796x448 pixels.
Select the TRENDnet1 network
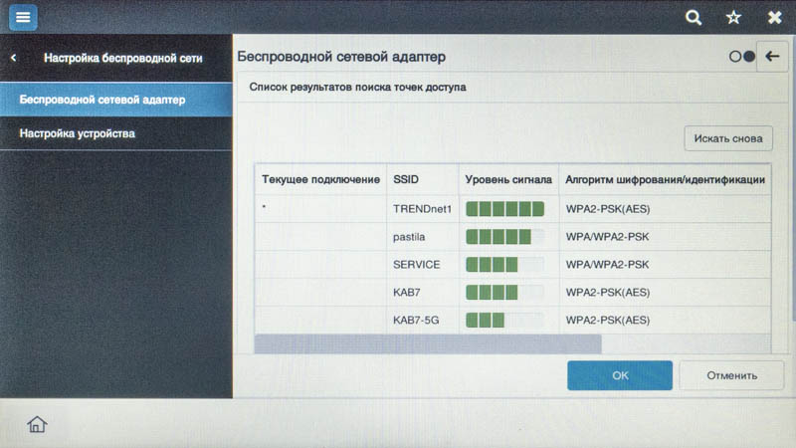512,209
